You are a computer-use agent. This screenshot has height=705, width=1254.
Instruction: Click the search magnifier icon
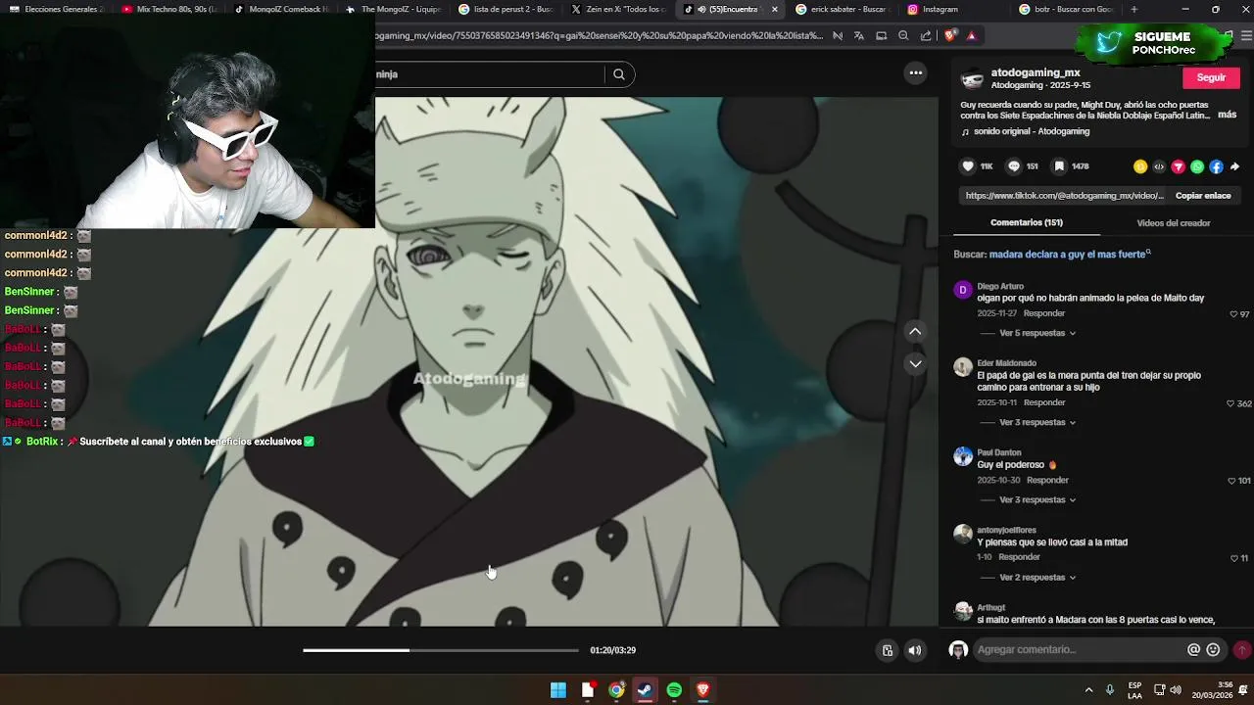[x=619, y=74]
